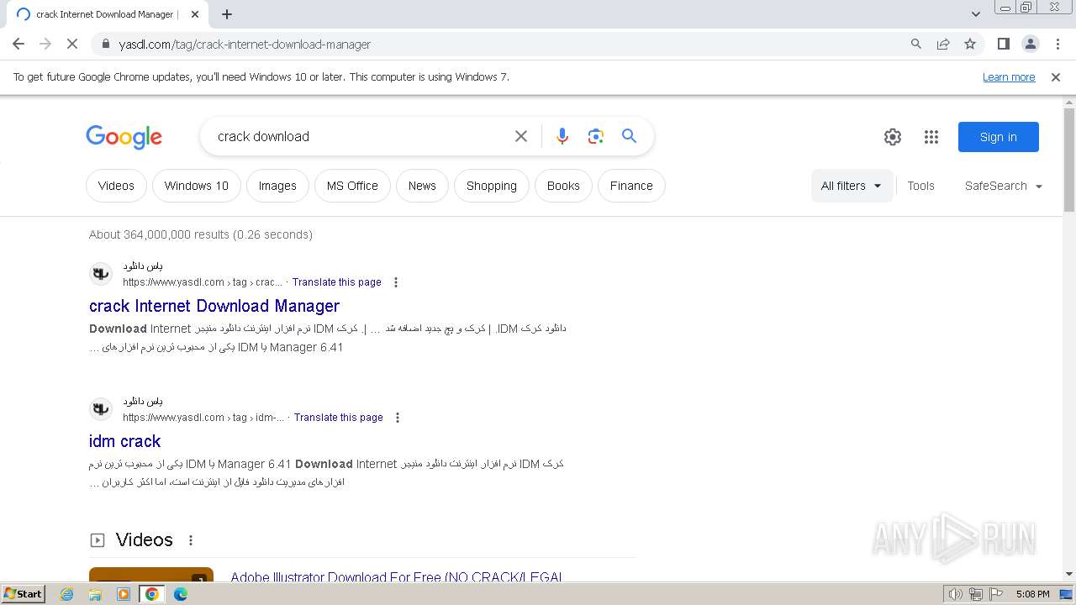This screenshot has height=605, width=1076.
Task: Search by image with Lens icon
Action: pyautogui.click(x=596, y=136)
